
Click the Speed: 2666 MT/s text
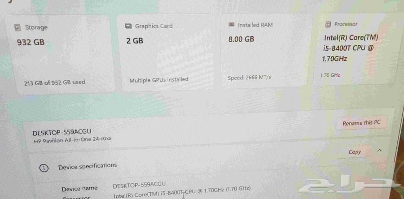pyautogui.click(x=249, y=78)
